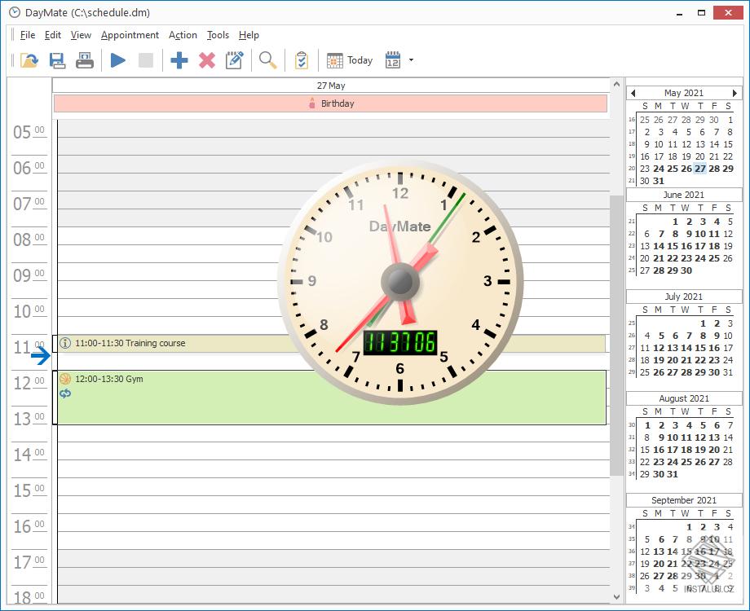
Task: Open the Appointment menu
Action: (x=130, y=35)
